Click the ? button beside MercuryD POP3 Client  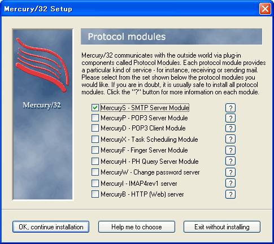[x=230, y=128]
